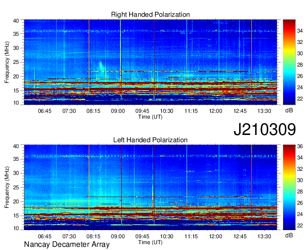
Task: Click the 07:30 tick under the top plot
Action: [x=69, y=111]
